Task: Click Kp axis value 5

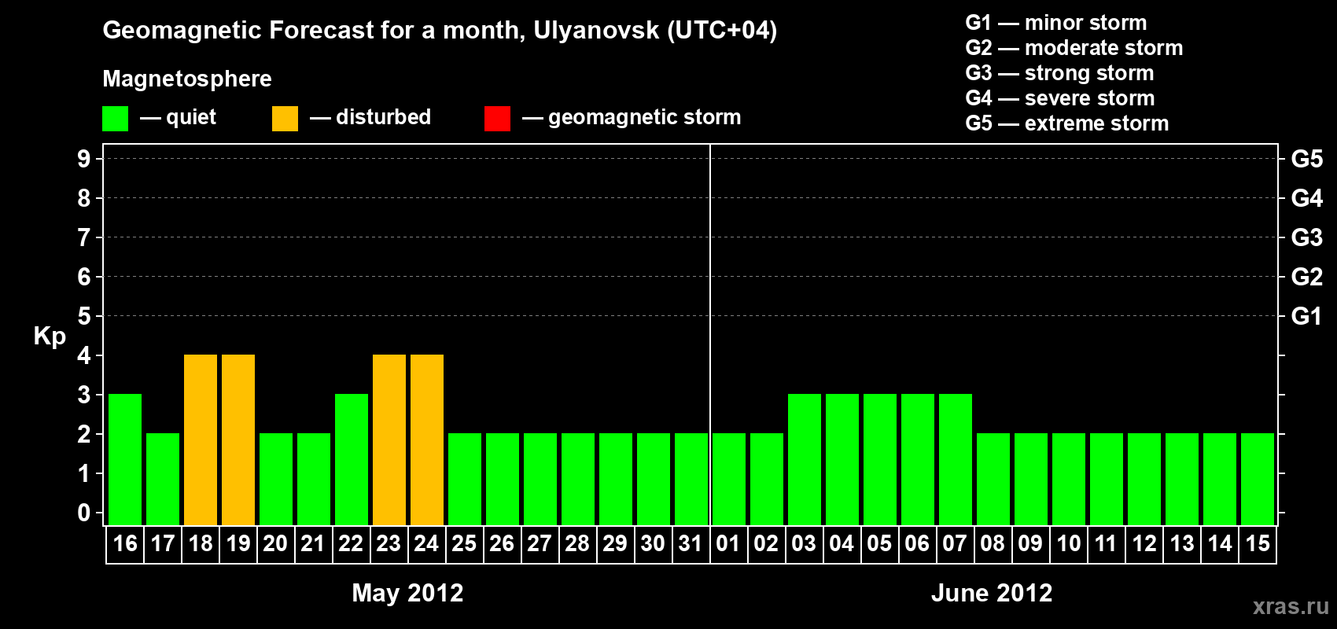Action: (84, 316)
